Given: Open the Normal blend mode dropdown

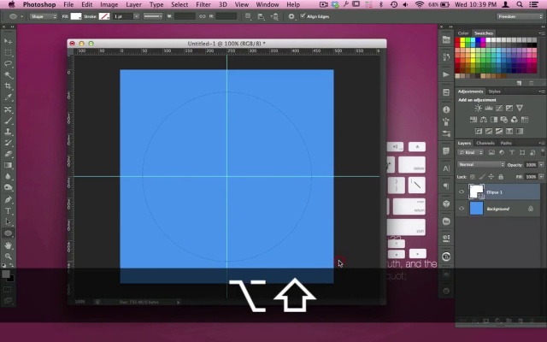Looking at the screenshot, I should coord(480,164).
